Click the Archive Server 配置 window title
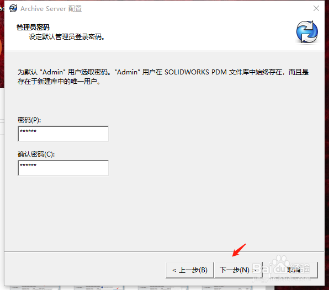 pyautogui.click(x=51, y=9)
